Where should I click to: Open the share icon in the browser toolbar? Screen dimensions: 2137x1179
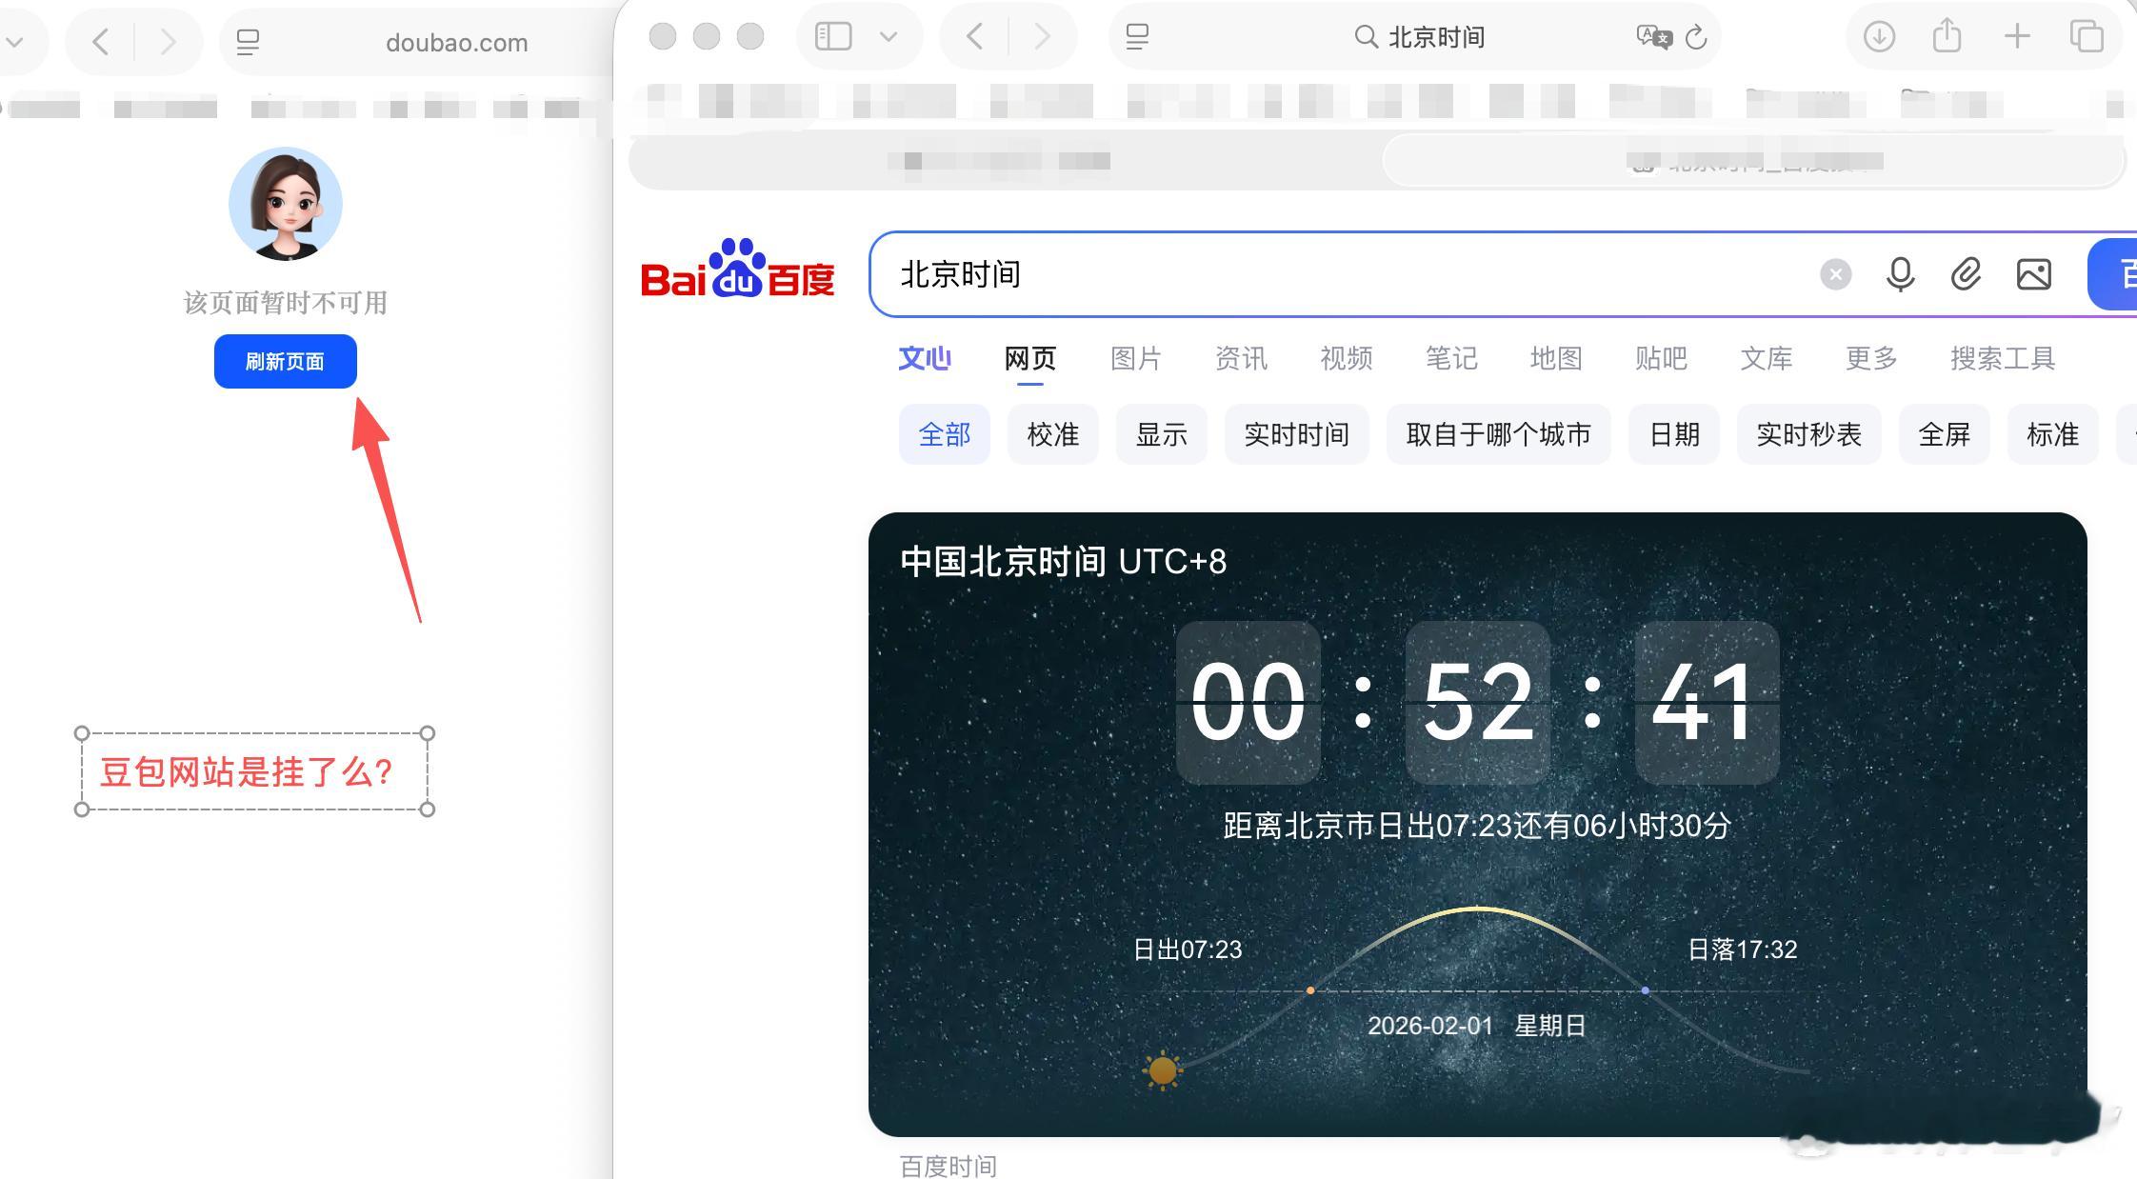1946,36
